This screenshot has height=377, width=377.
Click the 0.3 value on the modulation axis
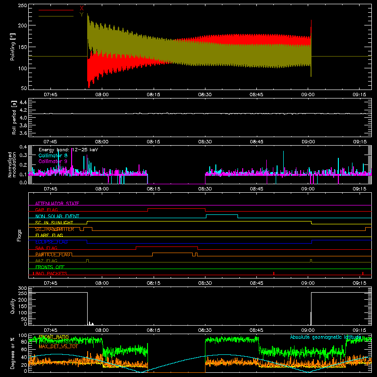(x=23, y=156)
